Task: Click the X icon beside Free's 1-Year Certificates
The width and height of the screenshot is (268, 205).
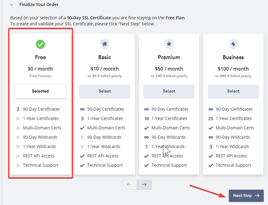Action: pyautogui.click(x=17, y=118)
